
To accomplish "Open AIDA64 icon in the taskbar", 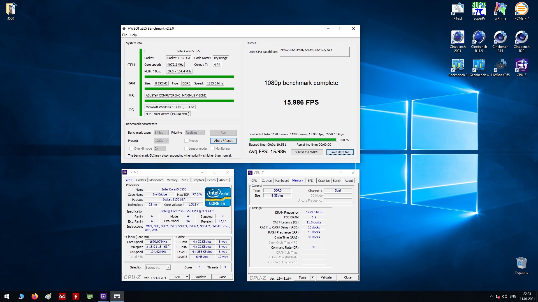I will click(x=62, y=296).
